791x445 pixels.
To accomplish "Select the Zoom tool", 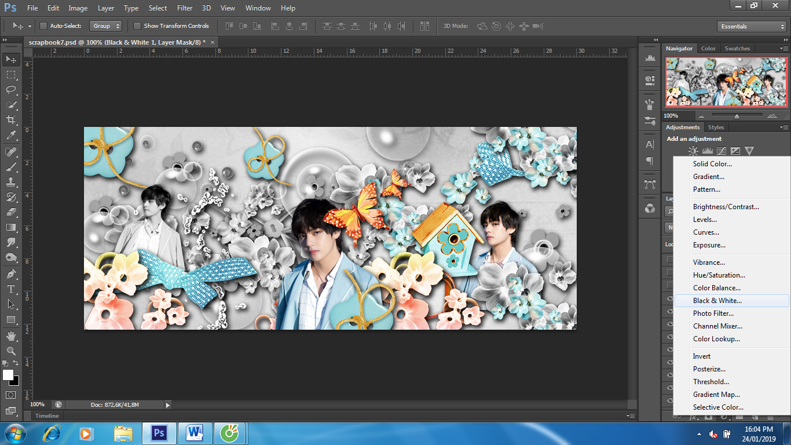I will [x=11, y=351].
